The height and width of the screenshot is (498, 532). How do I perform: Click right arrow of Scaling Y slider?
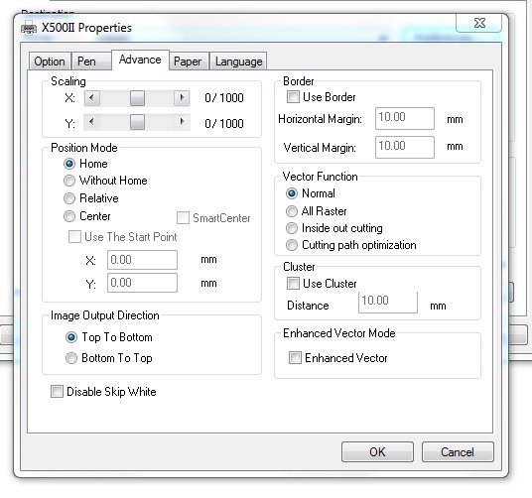(182, 122)
